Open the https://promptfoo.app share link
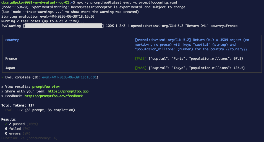This screenshot has height=142, width=264. pyautogui.click(x=68, y=91)
